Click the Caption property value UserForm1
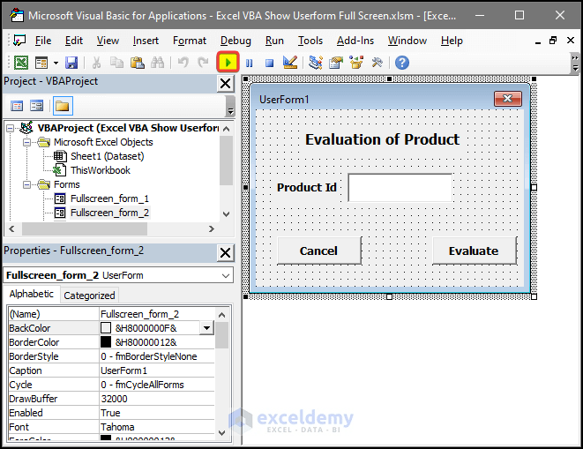 tap(157, 370)
